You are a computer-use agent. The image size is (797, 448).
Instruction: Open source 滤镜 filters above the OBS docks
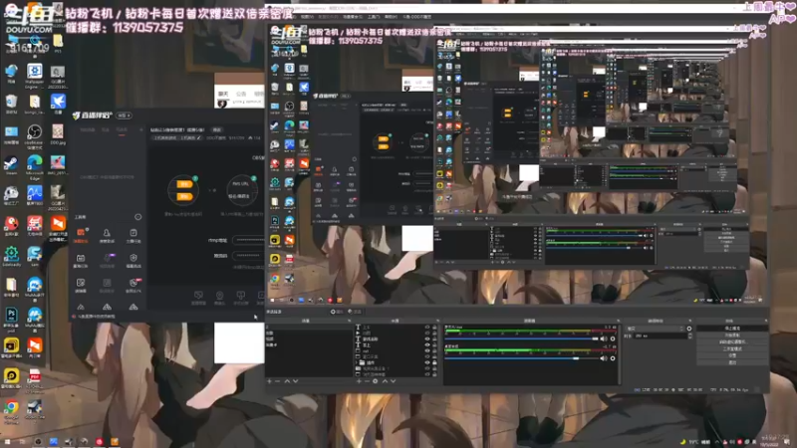point(355,312)
